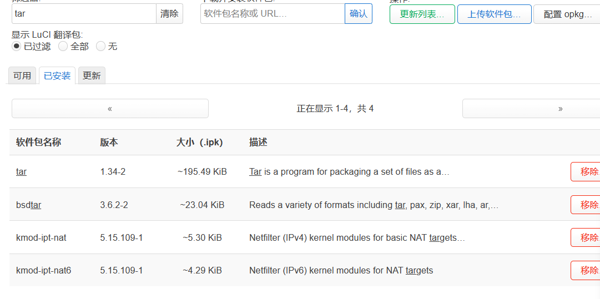Screen dimensions: 600x299
Task: Select the 无 radio option
Action: click(100, 46)
